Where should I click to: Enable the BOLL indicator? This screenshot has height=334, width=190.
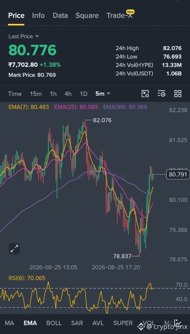54,323
